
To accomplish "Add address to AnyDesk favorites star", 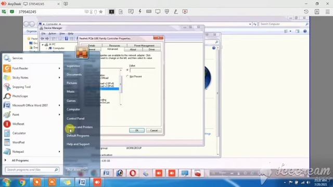I will 101,11.
